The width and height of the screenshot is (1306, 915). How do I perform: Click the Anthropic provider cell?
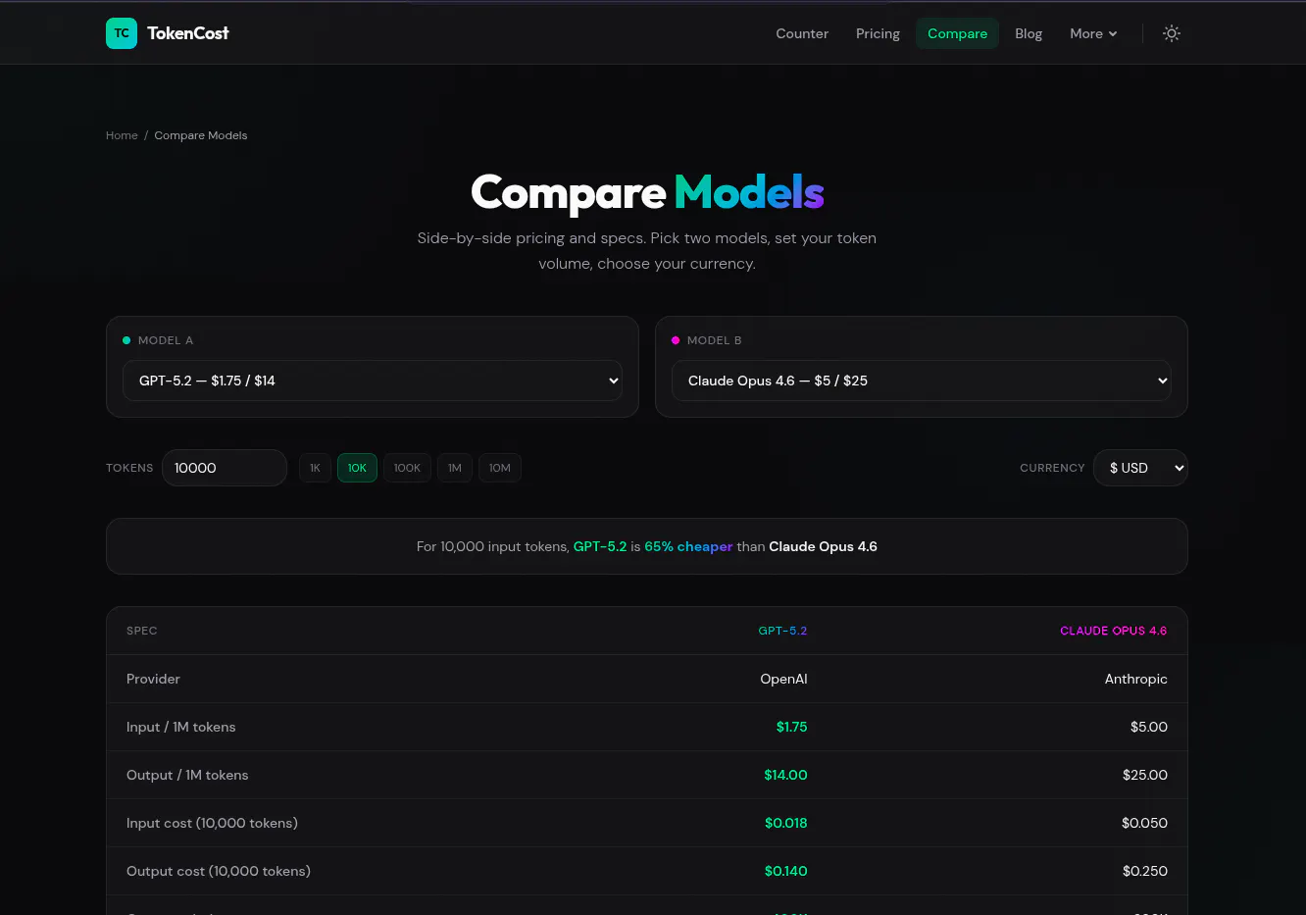pyautogui.click(x=1135, y=679)
